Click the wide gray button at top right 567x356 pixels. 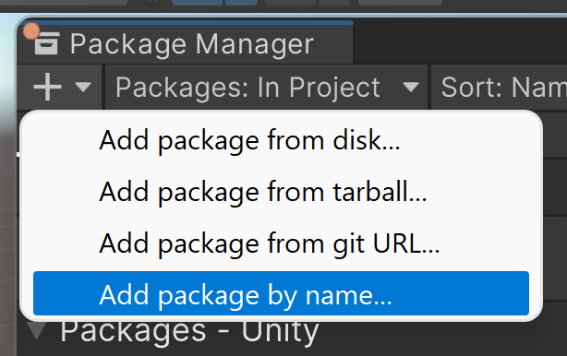click(x=400, y=3)
